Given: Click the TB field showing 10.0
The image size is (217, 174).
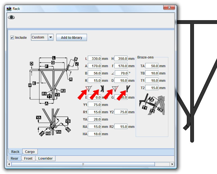Looking at the screenshot, I should pyautogui.click(x=152, y=73).
